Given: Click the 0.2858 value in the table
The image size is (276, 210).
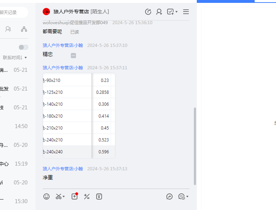Looking at the screenshot, I should pyautogui.click(x=102, y=92).
